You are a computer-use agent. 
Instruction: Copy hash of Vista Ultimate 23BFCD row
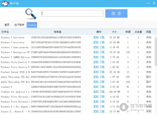click(96, 97)
